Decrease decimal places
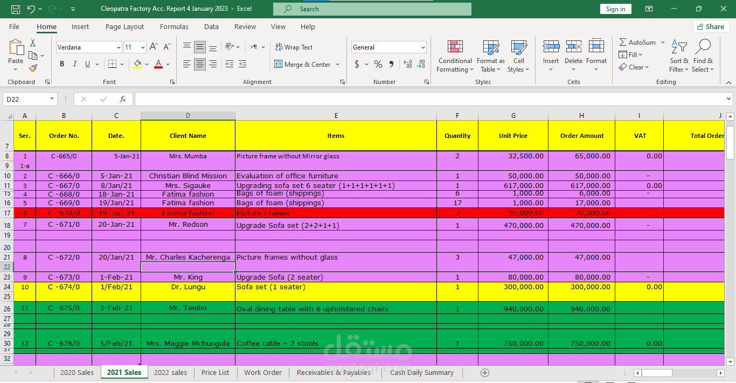Viewport: 736px width, 383px height. click(421, 64)
